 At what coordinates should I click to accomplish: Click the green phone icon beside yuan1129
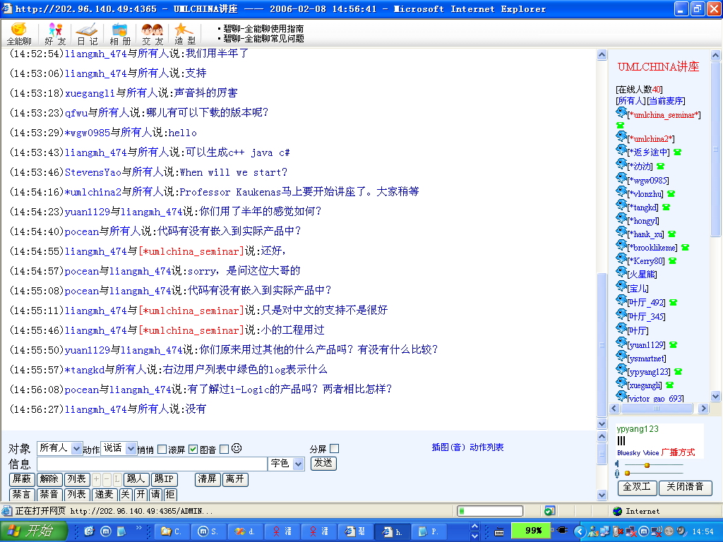[673, 344]
